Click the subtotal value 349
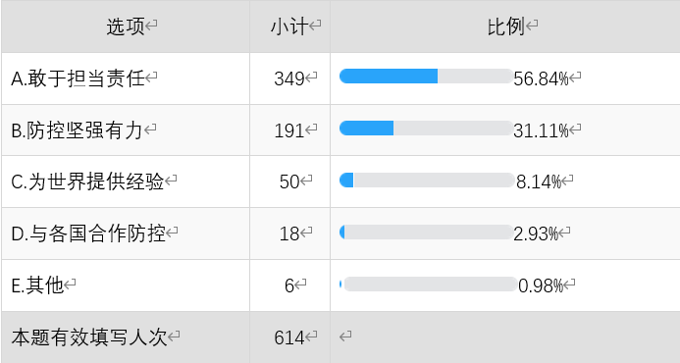 (x=289, y=78)
